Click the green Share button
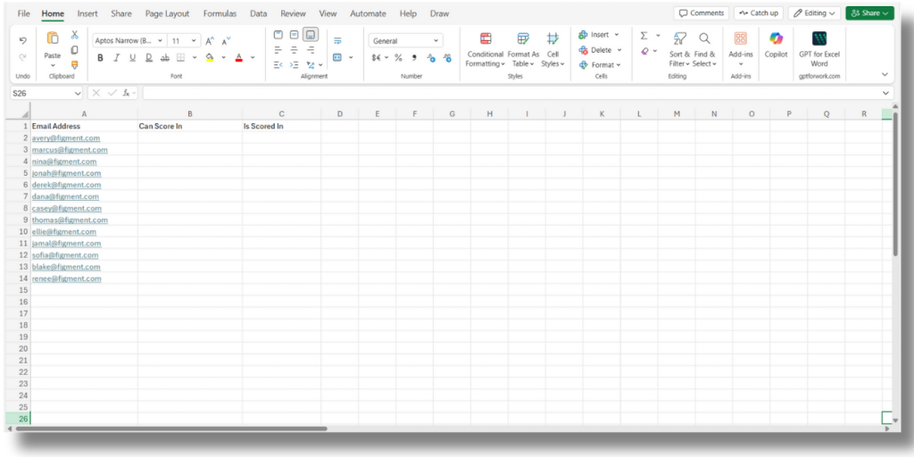Screen dimensions: 914x457 868,13
